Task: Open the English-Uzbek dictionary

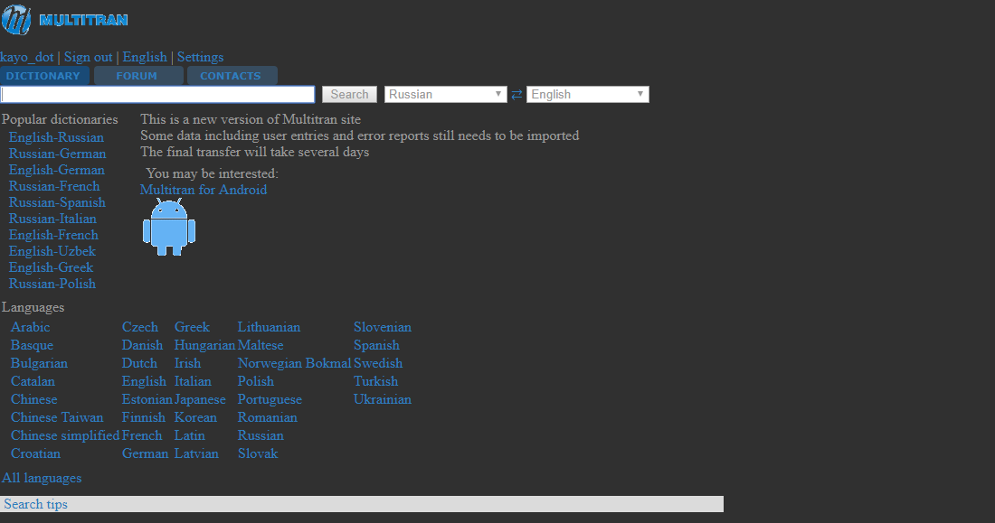Action: pos(52,251)
